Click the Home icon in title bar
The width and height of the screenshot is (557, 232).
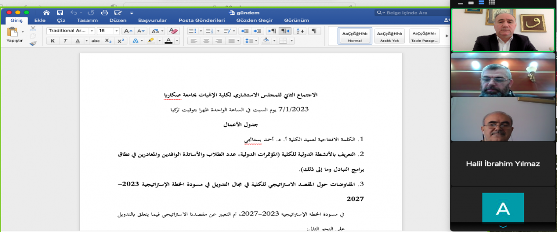(x=46, y=12)
